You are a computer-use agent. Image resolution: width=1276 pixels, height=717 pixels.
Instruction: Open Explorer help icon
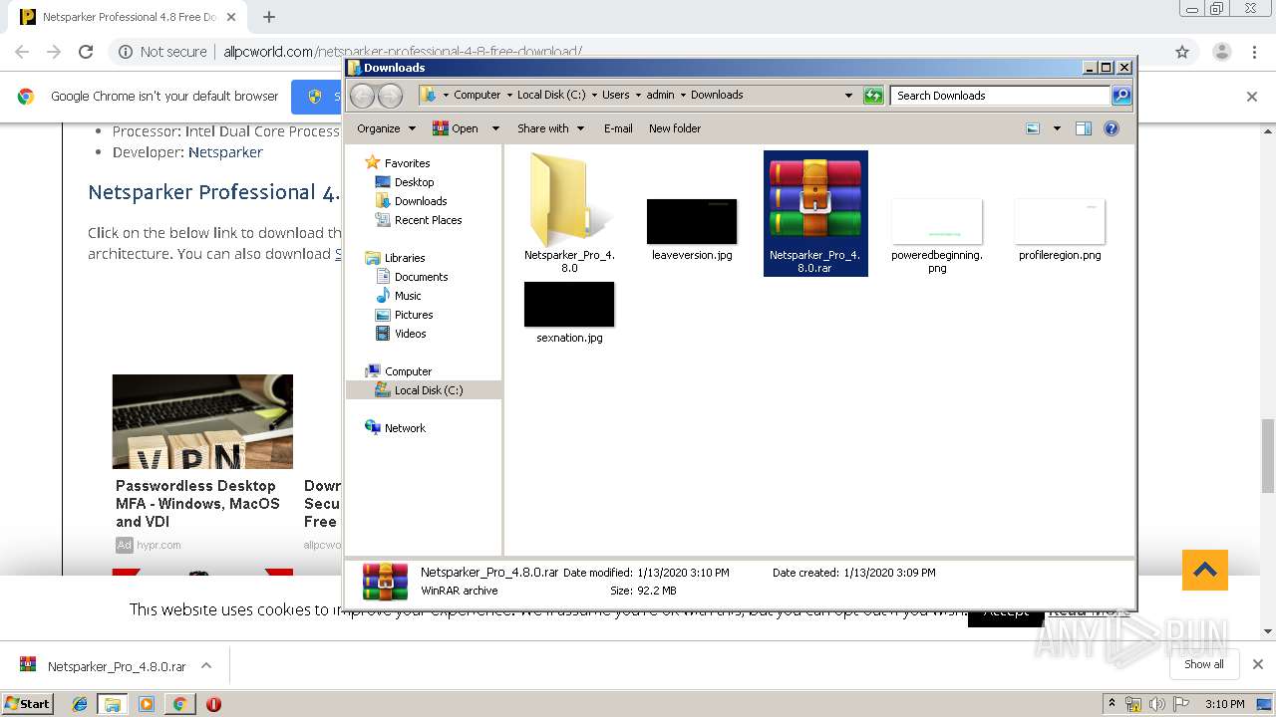click(1112, 128)
